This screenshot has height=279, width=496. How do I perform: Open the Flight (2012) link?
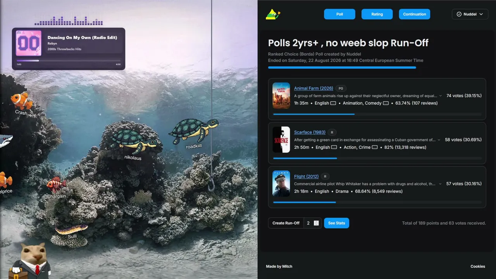click(306, 177)
